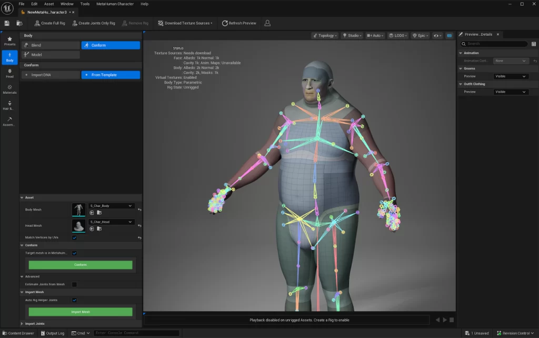Screen dimensions: 539x338
Task: Click the Create Full Rig button
Action: (50, 23)
